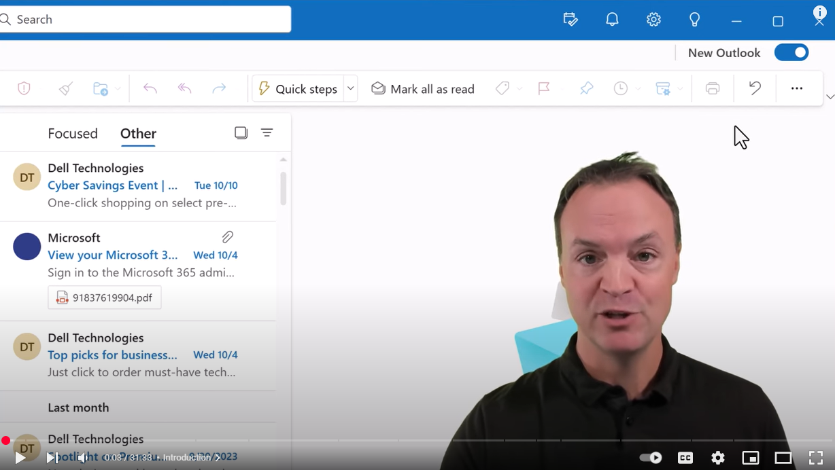Click "Sign in to the Microsoft 365 admi..." preview
This screenshot has height=470, width=835.
(141, 272)
